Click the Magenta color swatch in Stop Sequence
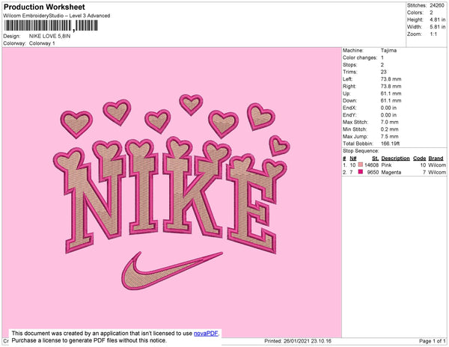This screenshot has height=347, width=449. pos(361,172)
